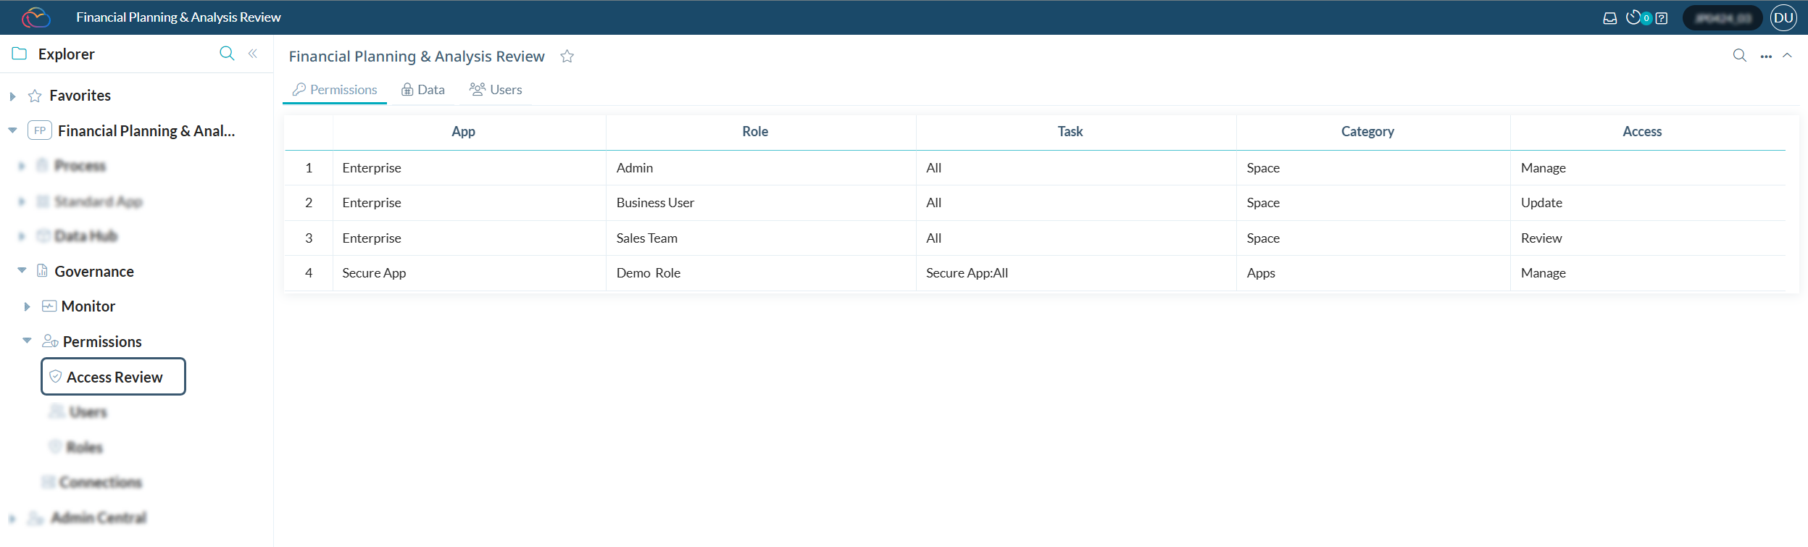The width and height of the screenshot is (1808, 547).
Task: Select Access Review in the sidebar
Action: [x=114, y=377]
